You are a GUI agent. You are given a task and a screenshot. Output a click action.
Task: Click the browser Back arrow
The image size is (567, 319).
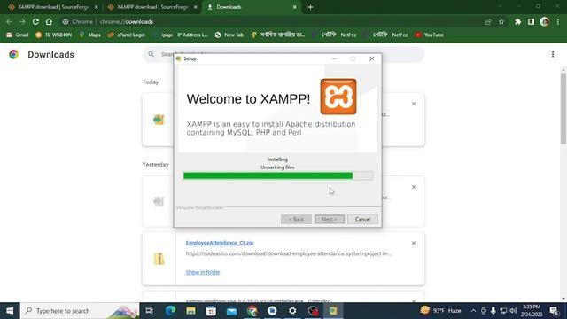click(9, 21)
